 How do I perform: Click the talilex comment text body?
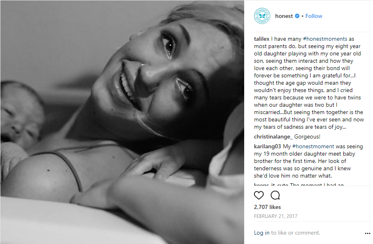pyautogui.click(x=309, y=83)
